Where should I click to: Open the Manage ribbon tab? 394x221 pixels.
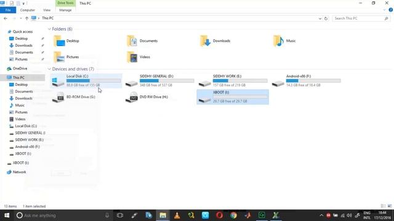tap(65, 10)
